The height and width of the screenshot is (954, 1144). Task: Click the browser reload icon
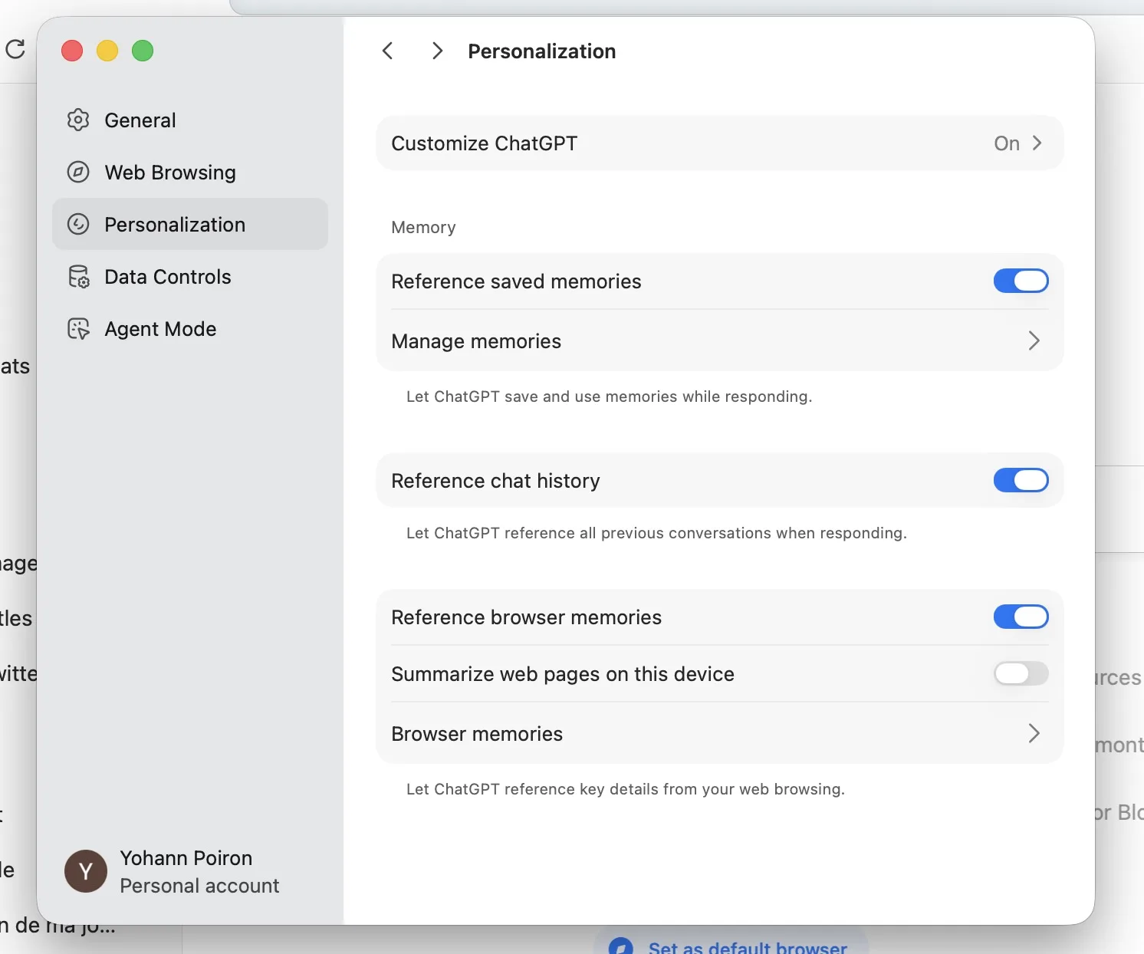click(x=15, y=50)
